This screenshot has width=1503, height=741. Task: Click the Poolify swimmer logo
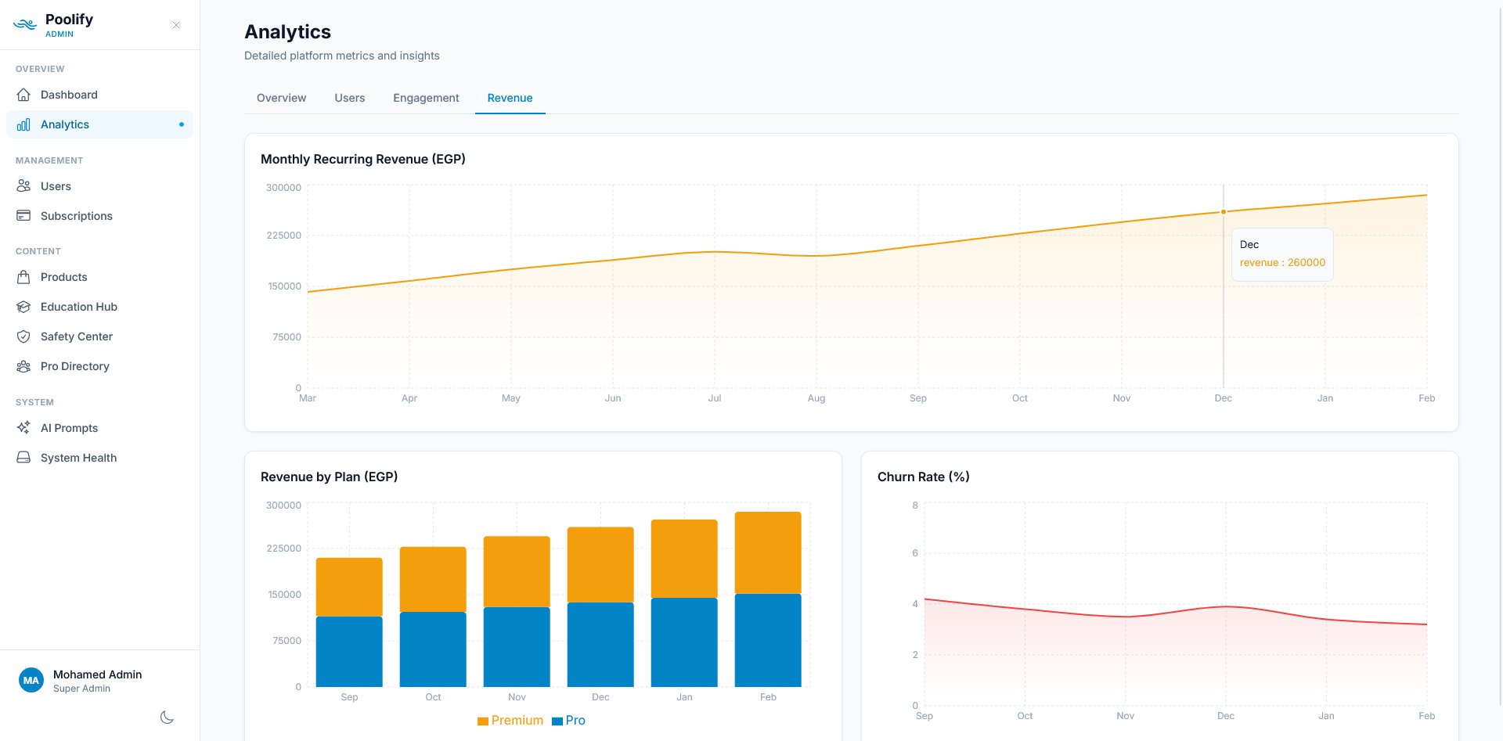23,23
